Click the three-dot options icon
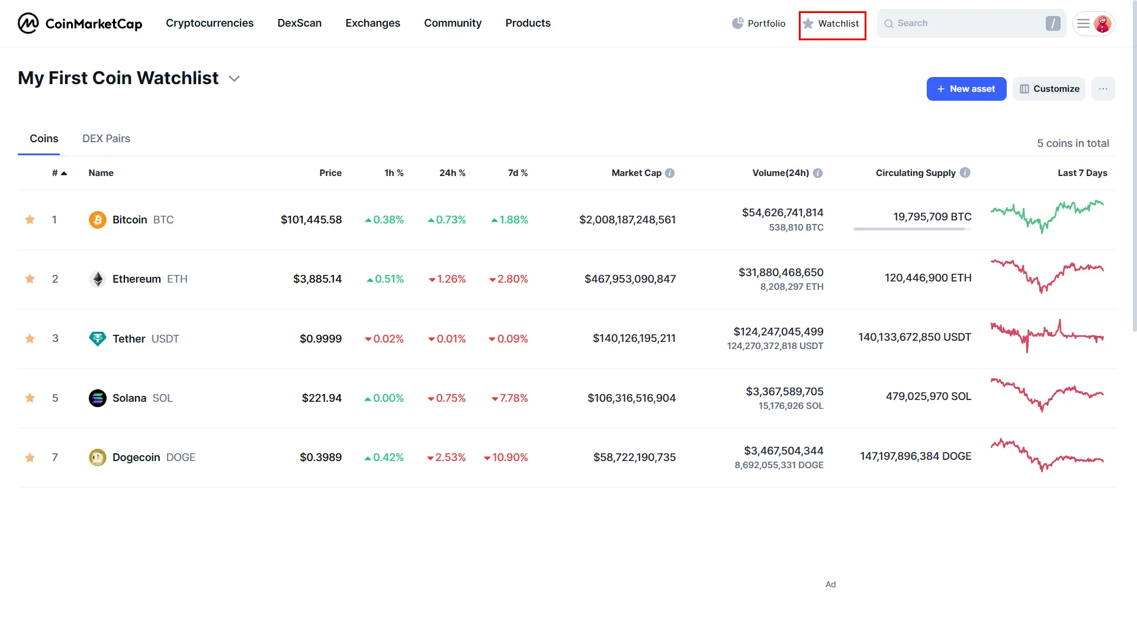Screen dimensions: 1137x640 [x=1103, y=88]
